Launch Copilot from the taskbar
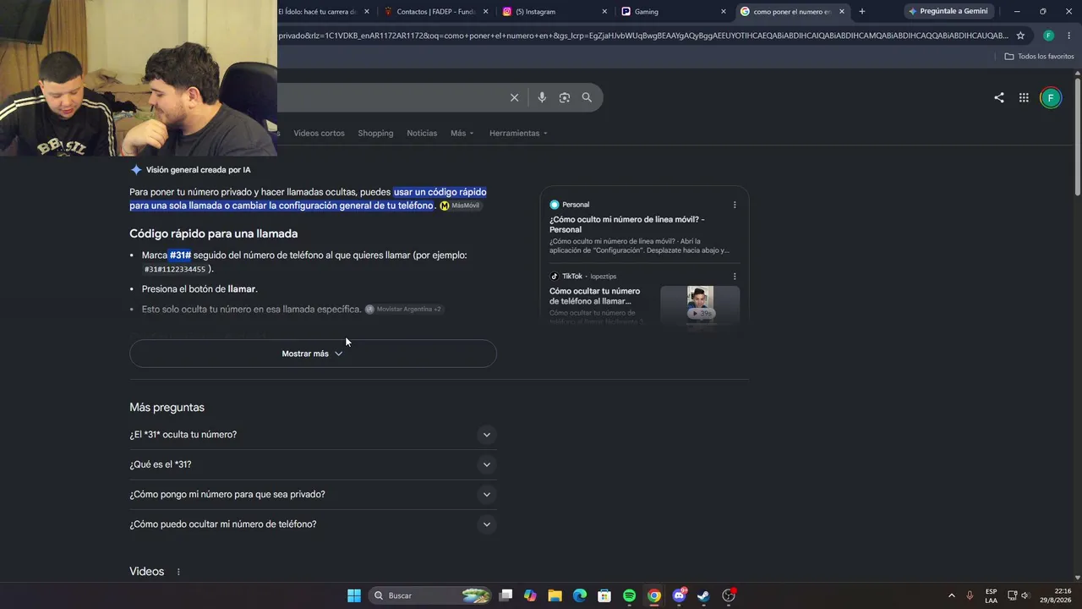The width and height of the screenshot is (1082, 609). [530, 595]
